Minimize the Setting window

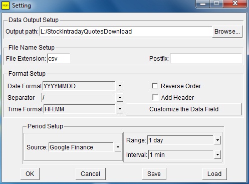203,4
